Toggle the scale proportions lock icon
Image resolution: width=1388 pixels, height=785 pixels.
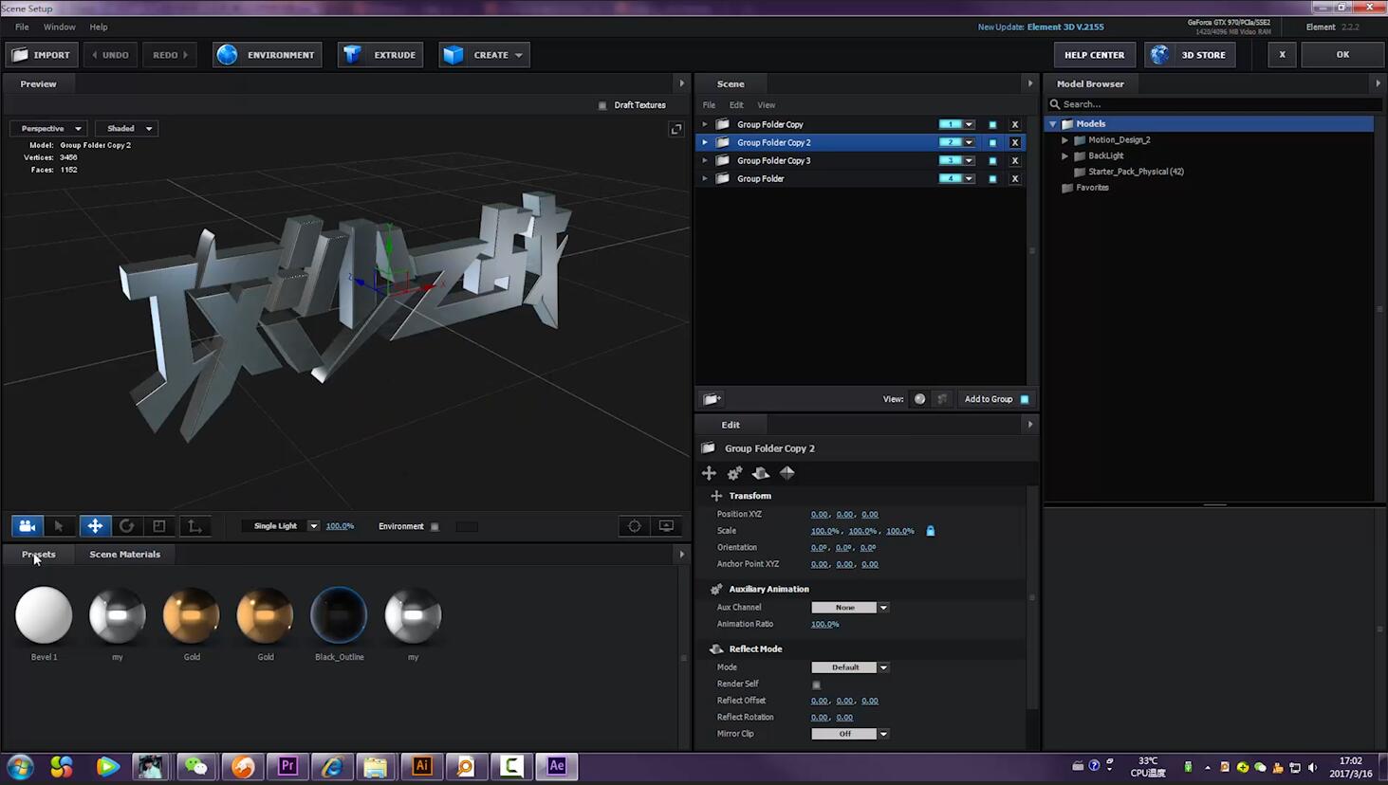point(931,531)
